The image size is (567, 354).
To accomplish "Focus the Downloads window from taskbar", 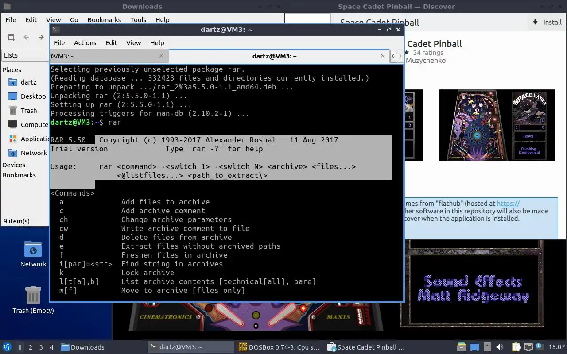I will [x=102, y=347].
